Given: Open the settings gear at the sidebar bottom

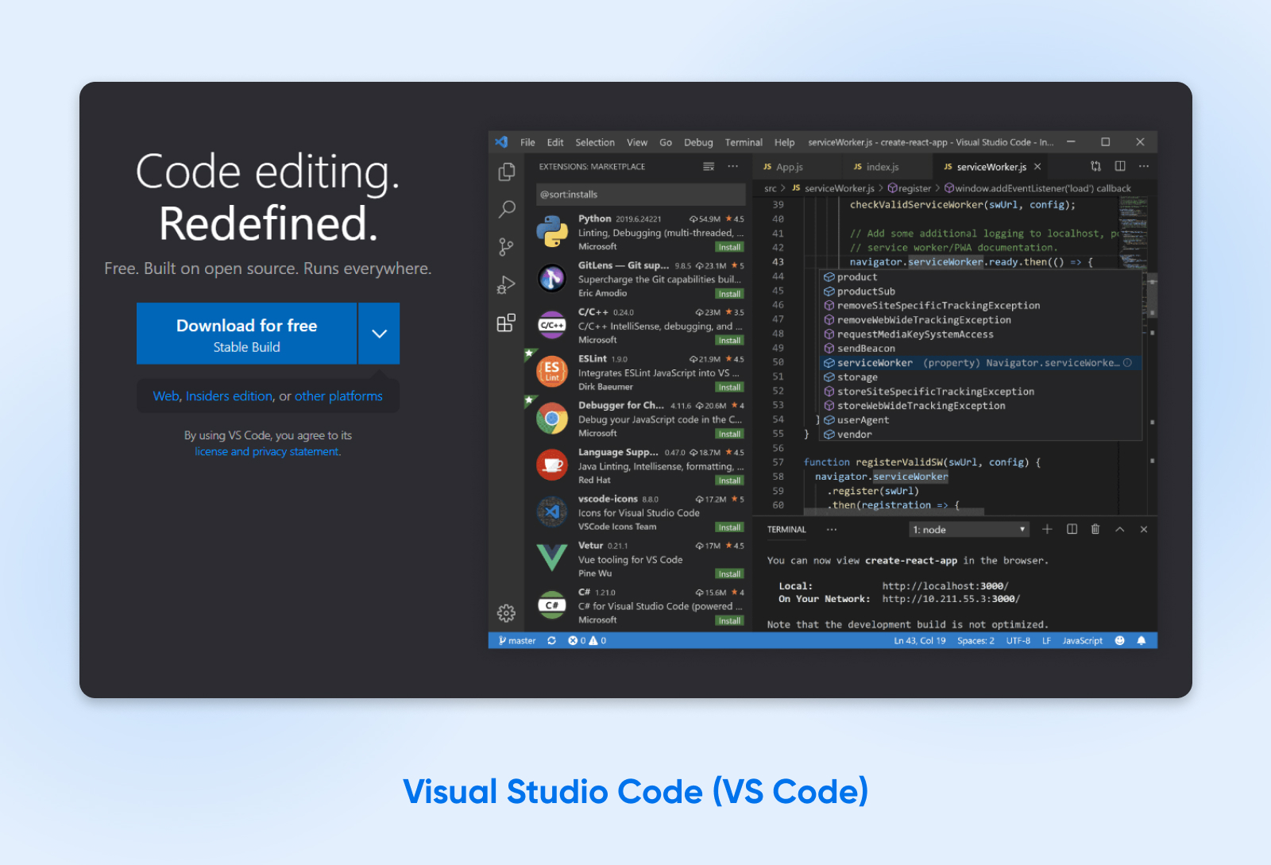Looking at the screenshot, I should tap(506, 613).
